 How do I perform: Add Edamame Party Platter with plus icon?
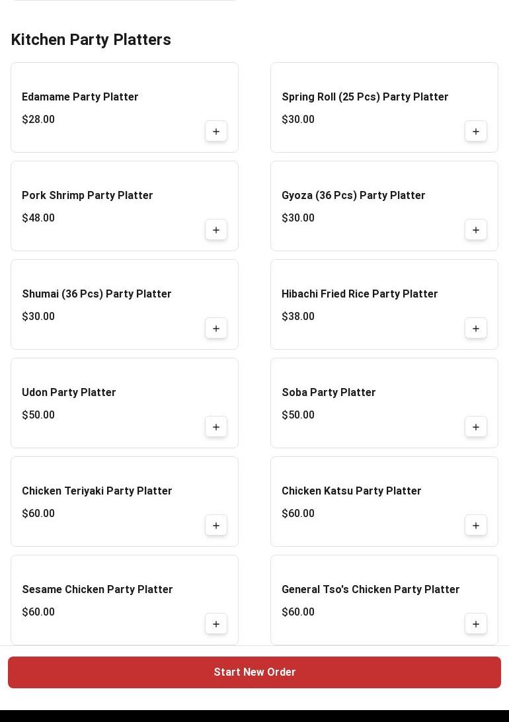[216, 132]
